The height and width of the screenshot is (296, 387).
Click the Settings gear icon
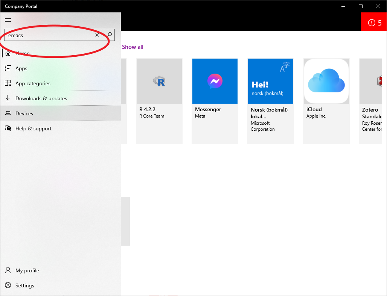8,285
